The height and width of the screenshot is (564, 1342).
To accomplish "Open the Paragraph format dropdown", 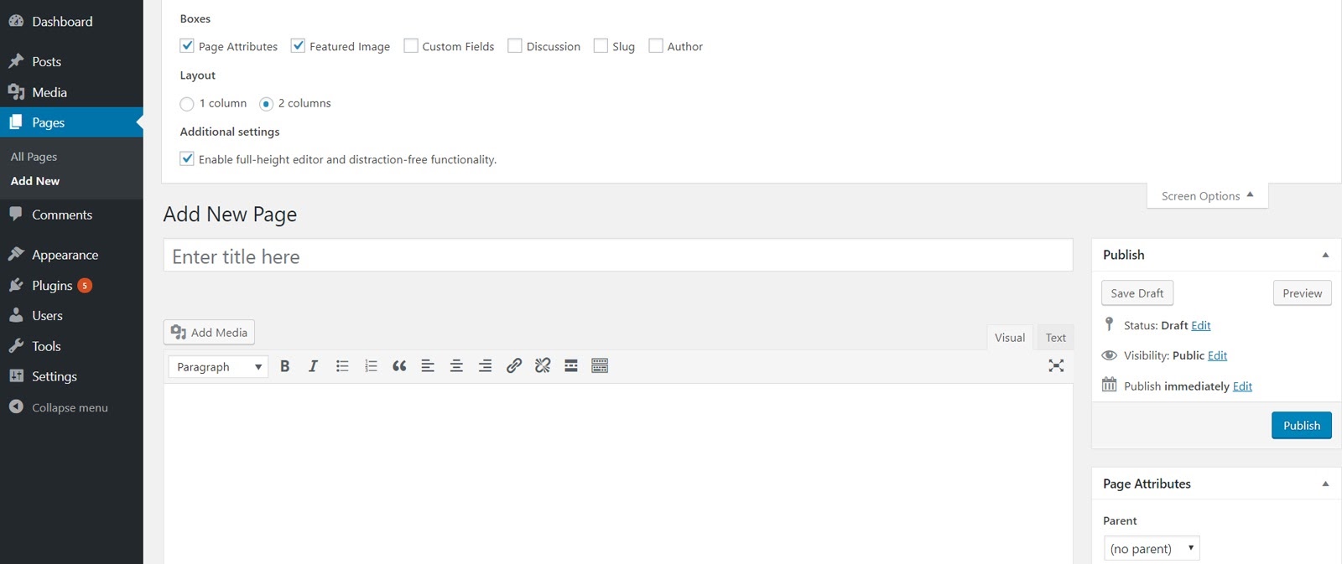I will pyautogui.click(x=218, y=367).
